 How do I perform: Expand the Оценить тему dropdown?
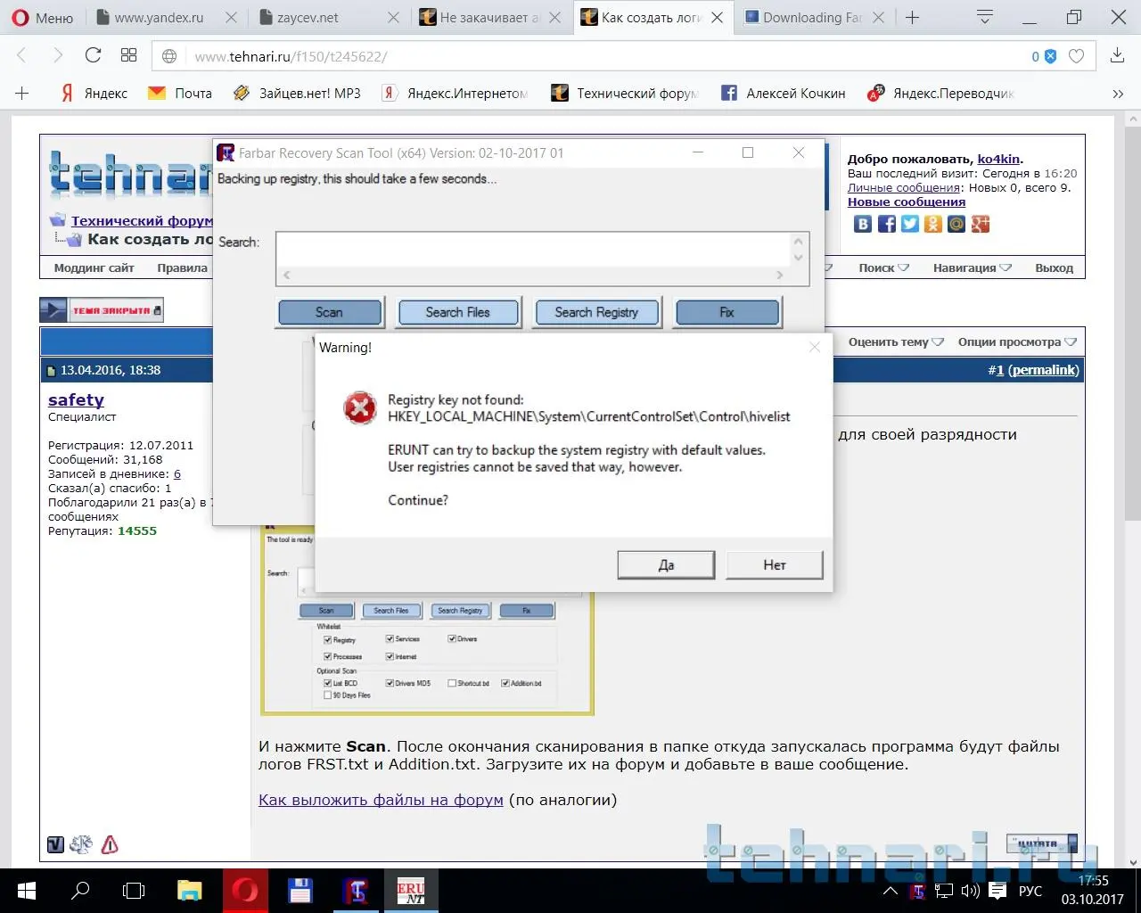896,341
